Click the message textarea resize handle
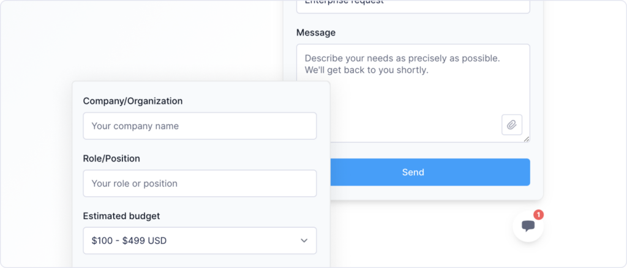627x268 pixels. (527, 139)
